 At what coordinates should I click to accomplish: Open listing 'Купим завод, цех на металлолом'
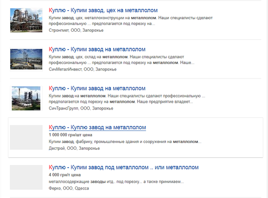[103, 10]
